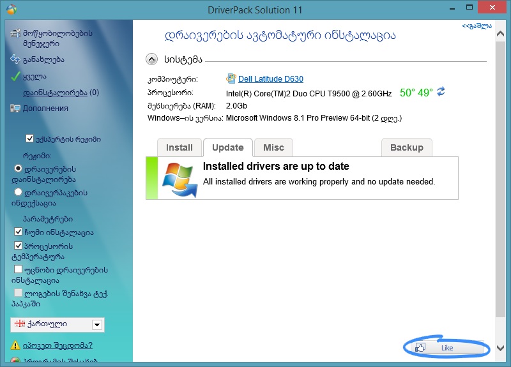Refresh CPU temperature with blue arrows icon
The image size is (511, 367).
point(441,92)
